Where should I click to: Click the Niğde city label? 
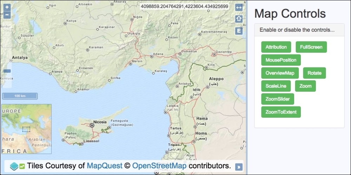coord(138,17)
